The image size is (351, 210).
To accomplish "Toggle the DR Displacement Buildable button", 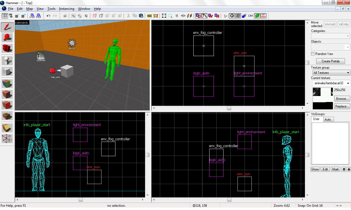I will pos(217,16).
